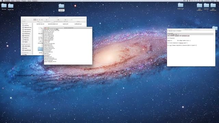The image size is (219, 123).
Task: Switch Finder to list view
Action: [x=37, y=20]
